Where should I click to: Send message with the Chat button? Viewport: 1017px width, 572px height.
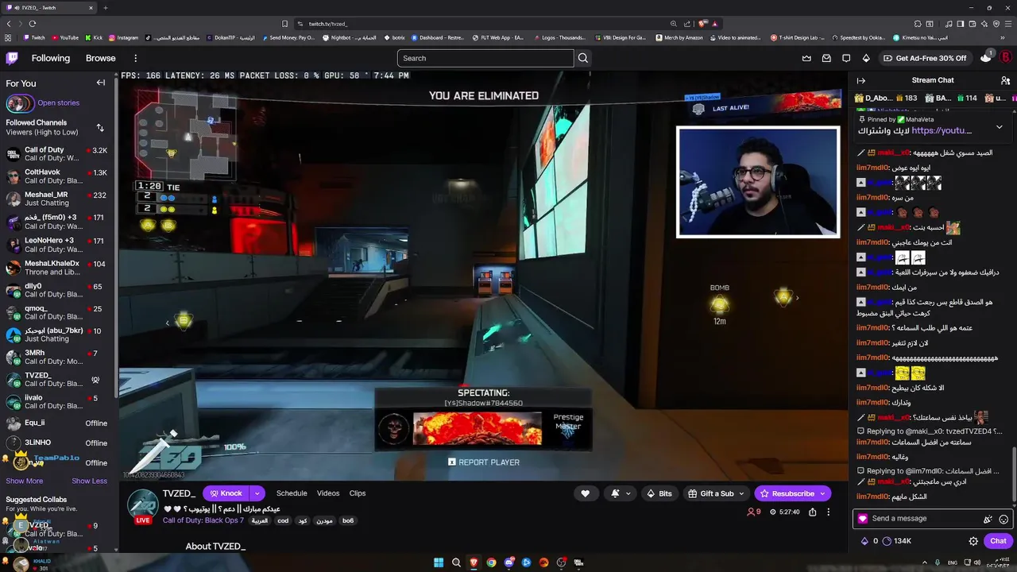tap(999, 541)
